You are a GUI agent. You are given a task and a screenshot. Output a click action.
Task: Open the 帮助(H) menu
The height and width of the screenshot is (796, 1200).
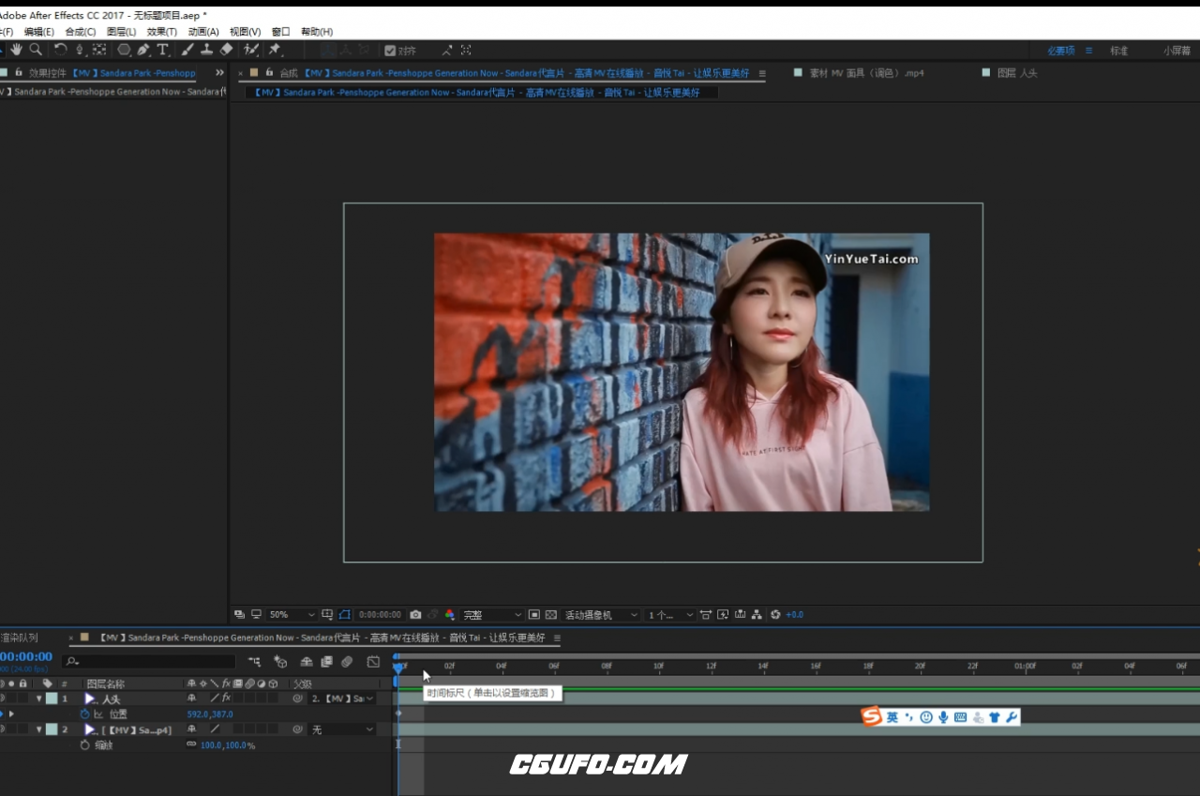pyautogui.click(x=317, y=32)
